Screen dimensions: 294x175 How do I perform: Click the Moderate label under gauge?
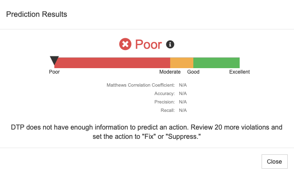[170, 72]
